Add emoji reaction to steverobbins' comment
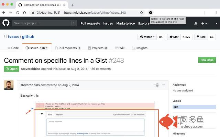 coord(156,85)
